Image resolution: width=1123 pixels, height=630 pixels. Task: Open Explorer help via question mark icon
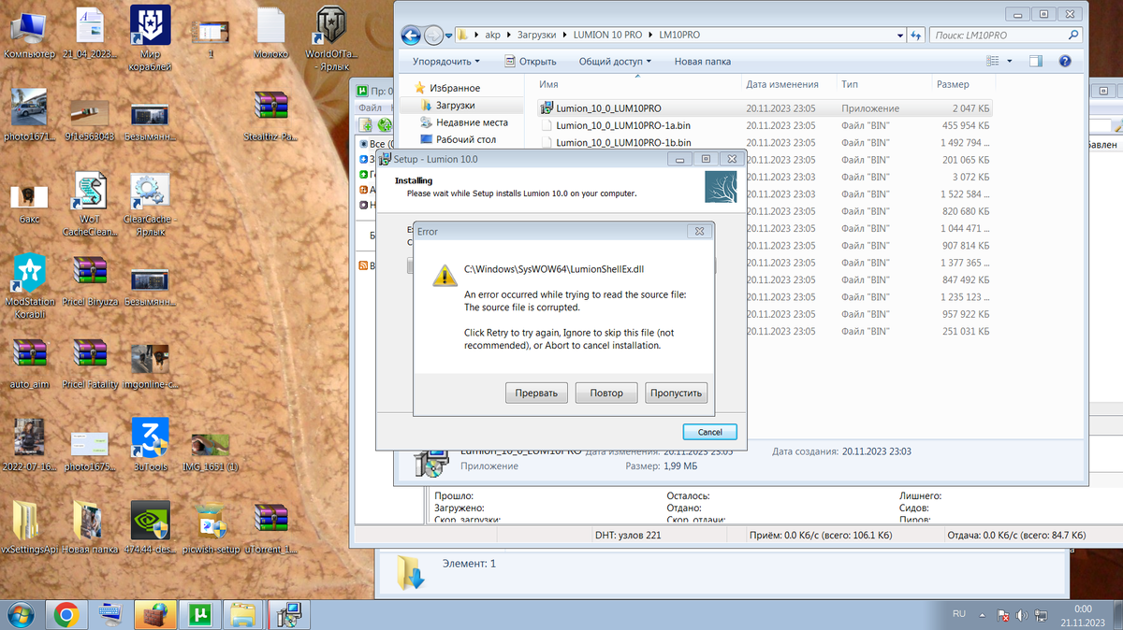(1064, 62)
